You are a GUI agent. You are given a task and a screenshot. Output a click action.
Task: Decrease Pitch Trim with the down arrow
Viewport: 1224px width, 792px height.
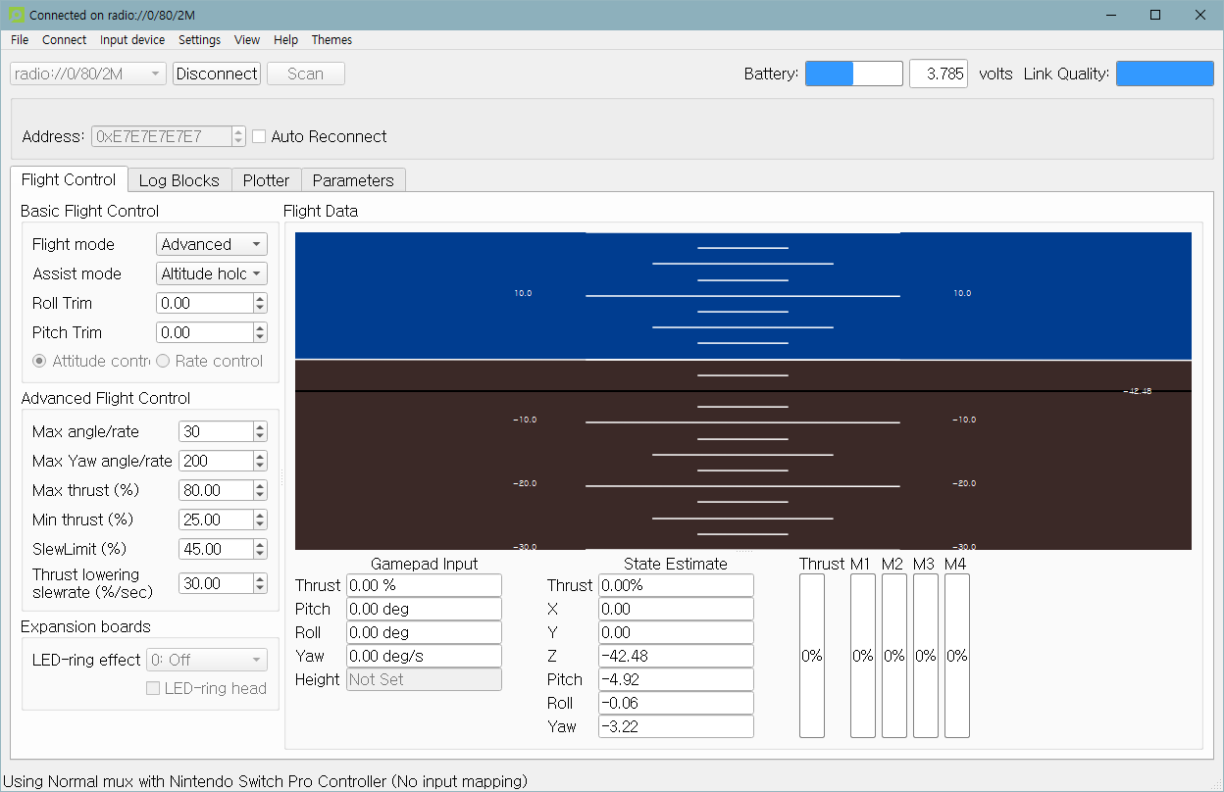[x=260, y=337]
